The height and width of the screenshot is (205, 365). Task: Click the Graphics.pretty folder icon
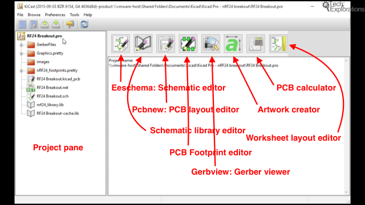point(31,53)
